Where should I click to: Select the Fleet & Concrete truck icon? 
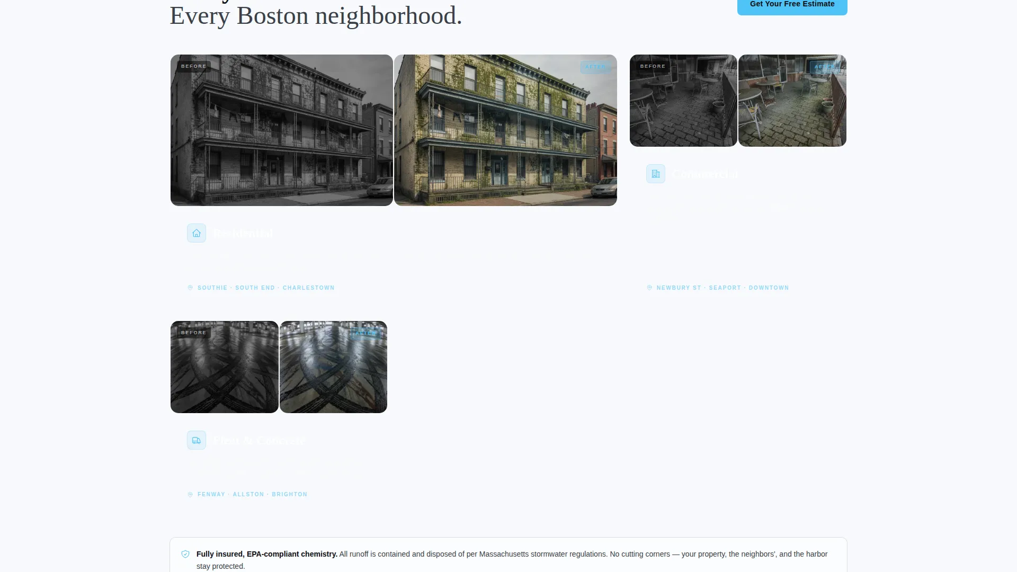pyautogui.click(x=197, y=440)
